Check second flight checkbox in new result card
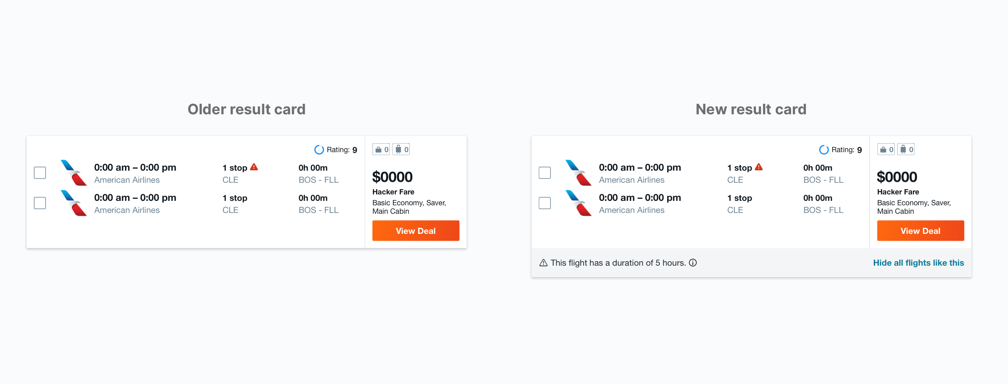The image size is (1008, 384). 545,203
